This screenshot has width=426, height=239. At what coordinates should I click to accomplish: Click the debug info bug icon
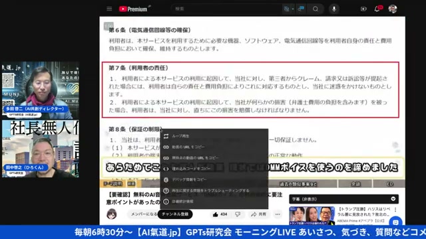click(x=166, y=180)
